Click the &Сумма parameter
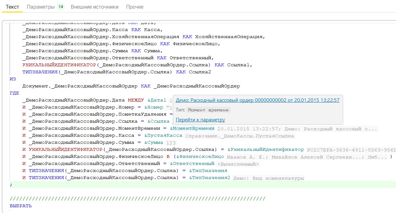 click(154, 143)
